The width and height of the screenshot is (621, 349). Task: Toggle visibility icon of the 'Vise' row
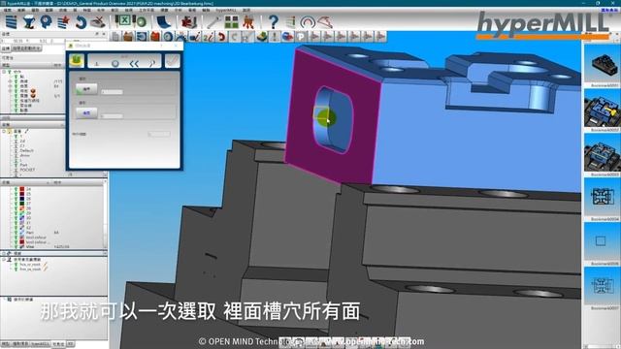pyautogui.click(x=16, y=246)
